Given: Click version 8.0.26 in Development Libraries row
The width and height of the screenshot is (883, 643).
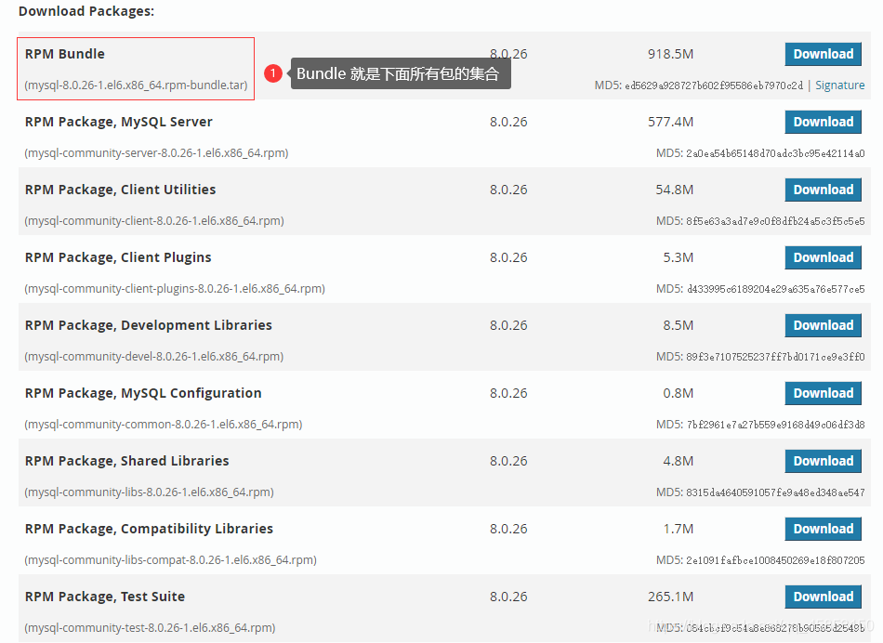Looking at the screenshot, I should click(508, 325).
